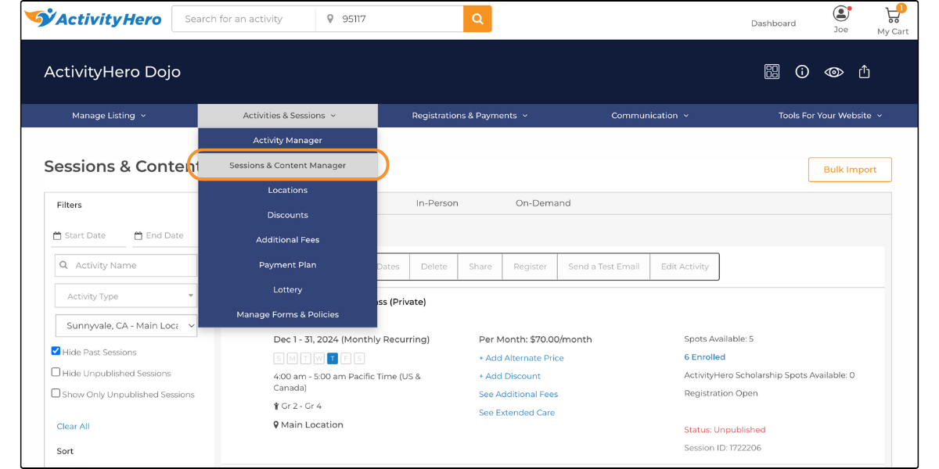Open the Activity Type dropdown

click(126, 296)
